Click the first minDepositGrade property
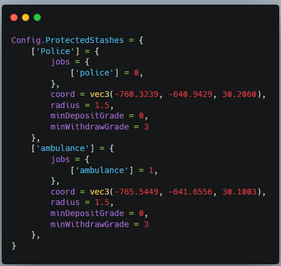Screen dimensions: 281x266 (87, 116)
